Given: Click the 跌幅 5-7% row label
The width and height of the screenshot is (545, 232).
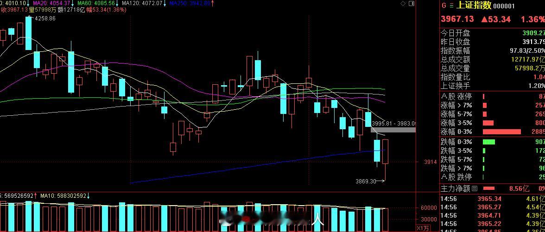Looking at the screenshot, I should point(456,159).
